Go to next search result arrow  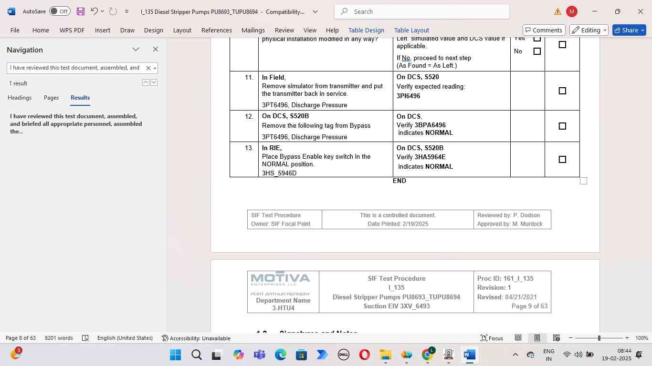point(154,82)
